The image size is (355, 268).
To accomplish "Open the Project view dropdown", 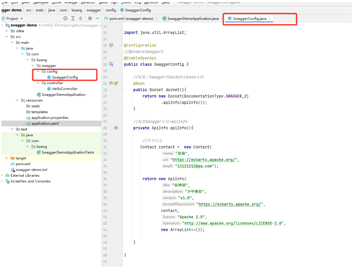I will [22, 18].
